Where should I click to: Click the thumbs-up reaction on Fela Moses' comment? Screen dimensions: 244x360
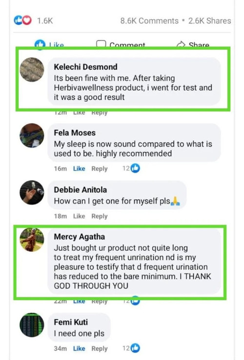tap(135, 168)
